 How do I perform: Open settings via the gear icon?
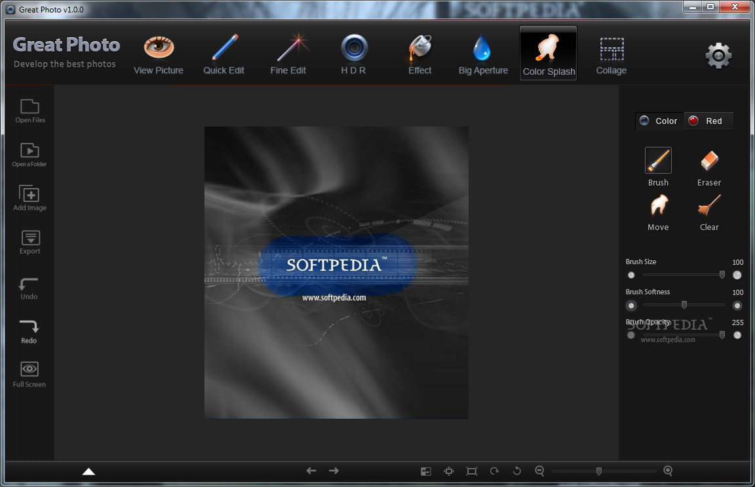[718, 56]
